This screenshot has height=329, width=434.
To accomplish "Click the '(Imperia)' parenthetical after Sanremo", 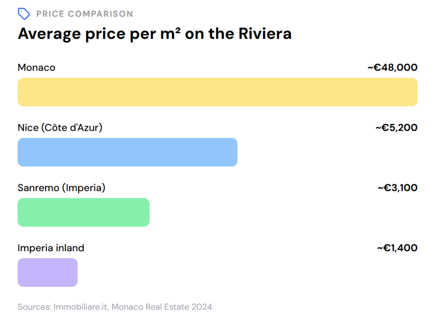I will [x=83, y=188].
